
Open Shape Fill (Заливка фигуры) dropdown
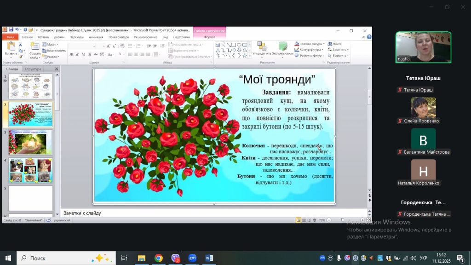[x=310, y=44]
